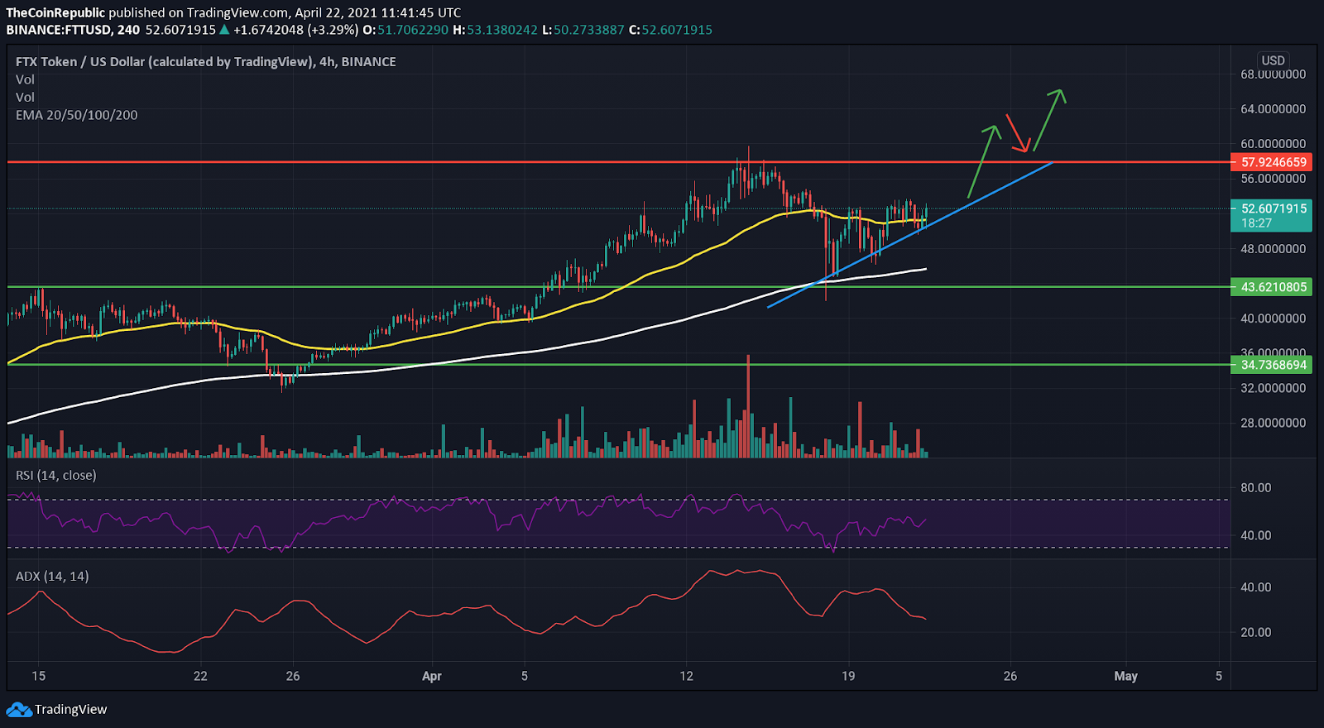Click the 60.0000000 price axis label
Screen dimensions: 1324x728
click(x=1273, y=144)
